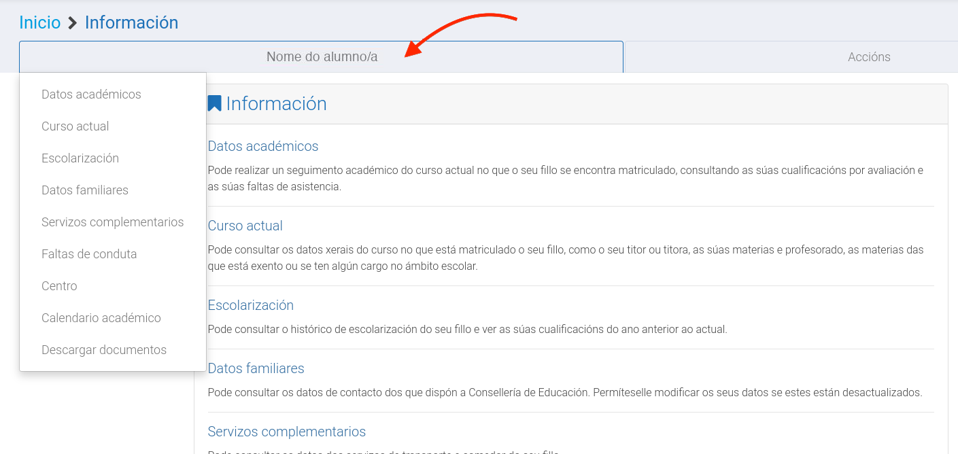Click Descargar documentos in the menu
Viewport: 958px width, 454px height.
coord(104,350)
